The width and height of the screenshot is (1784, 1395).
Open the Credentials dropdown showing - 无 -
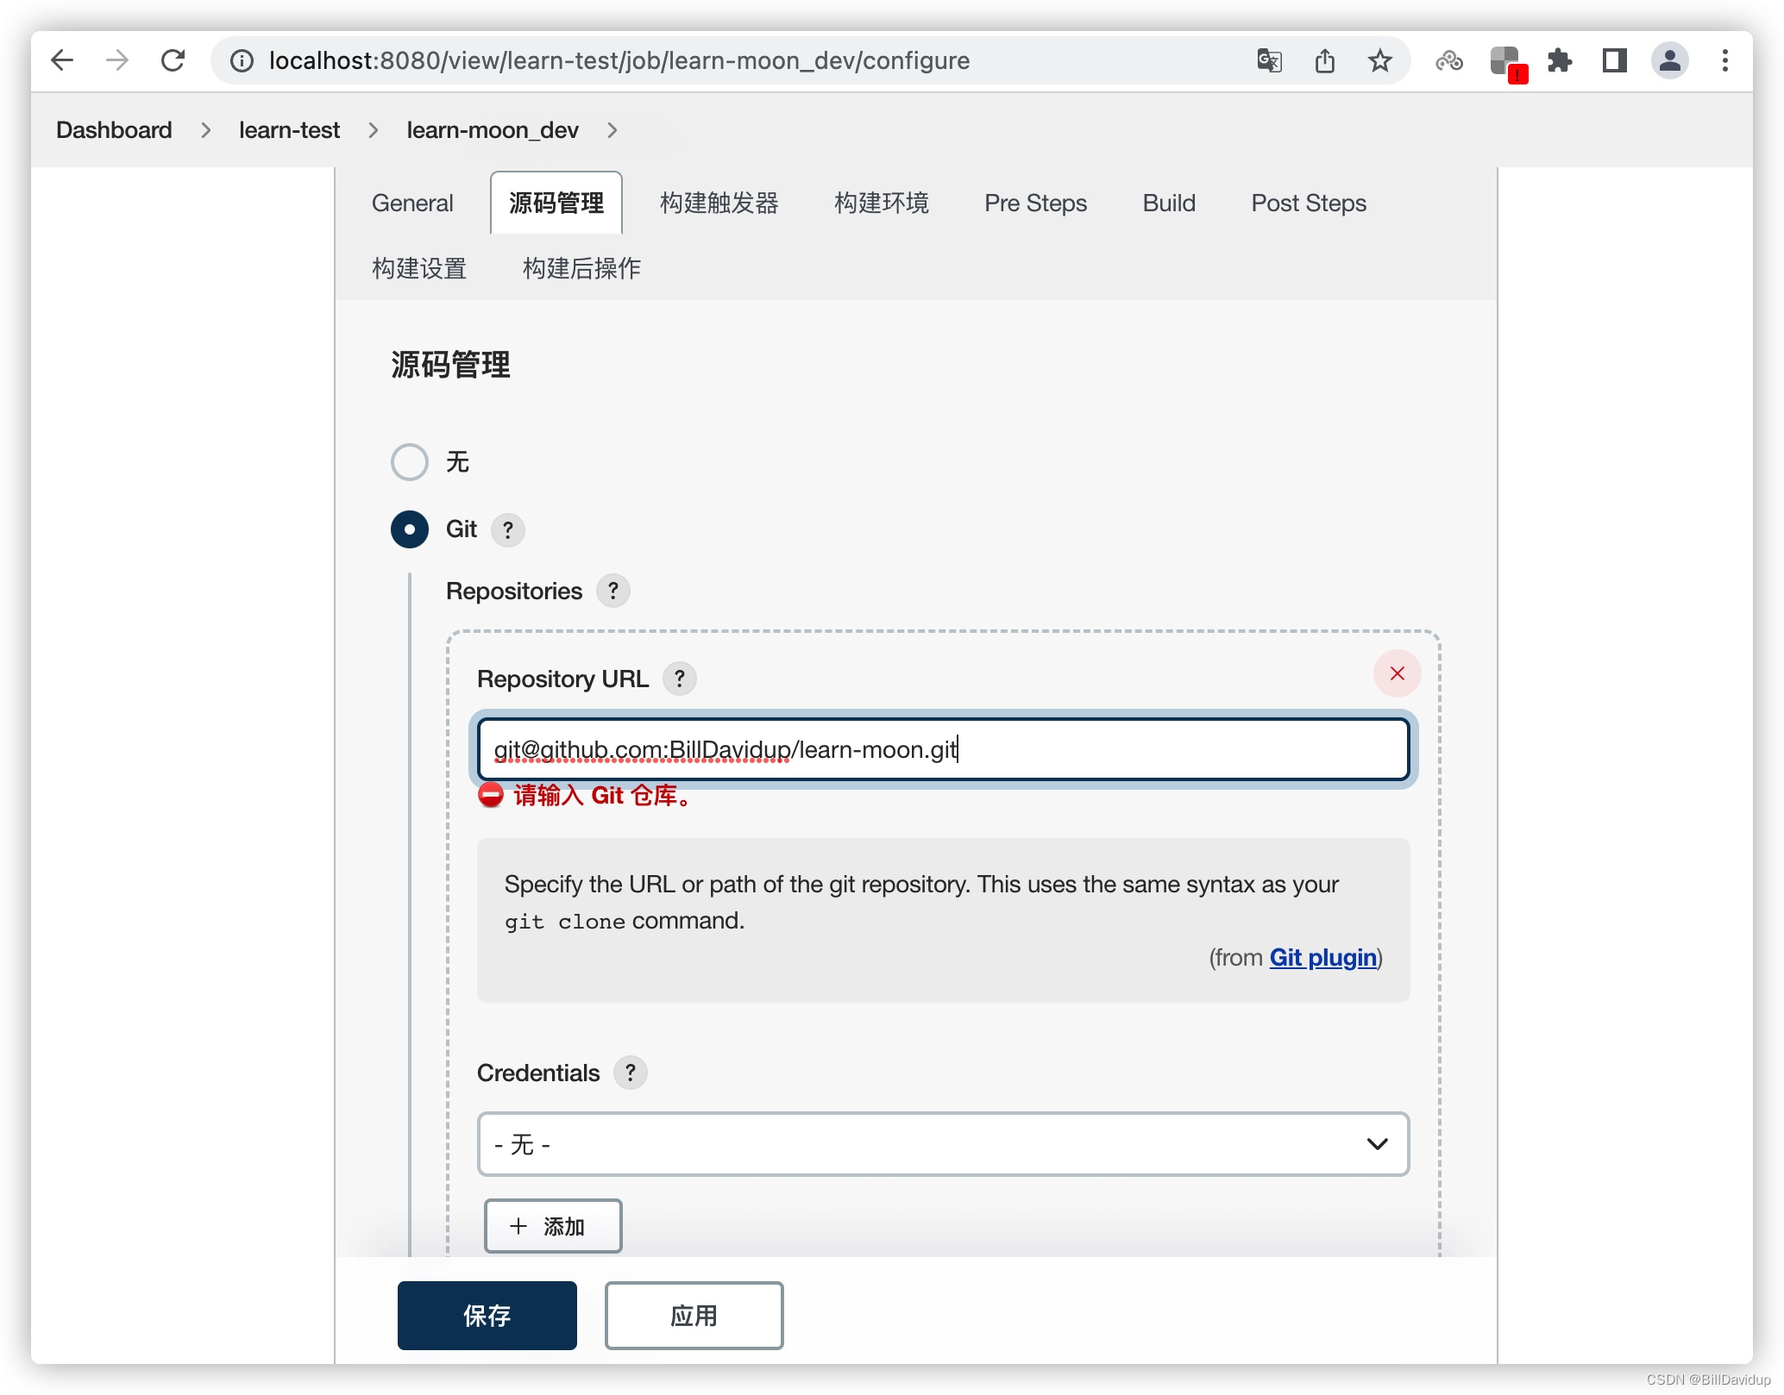(x=944, y=1144)
